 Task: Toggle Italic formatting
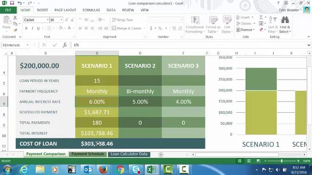point(32,28)
